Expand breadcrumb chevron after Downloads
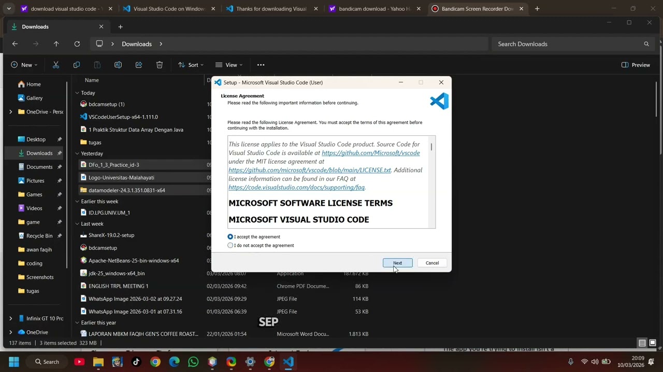This screenshot has width=663, height=372. pos(161,44)
